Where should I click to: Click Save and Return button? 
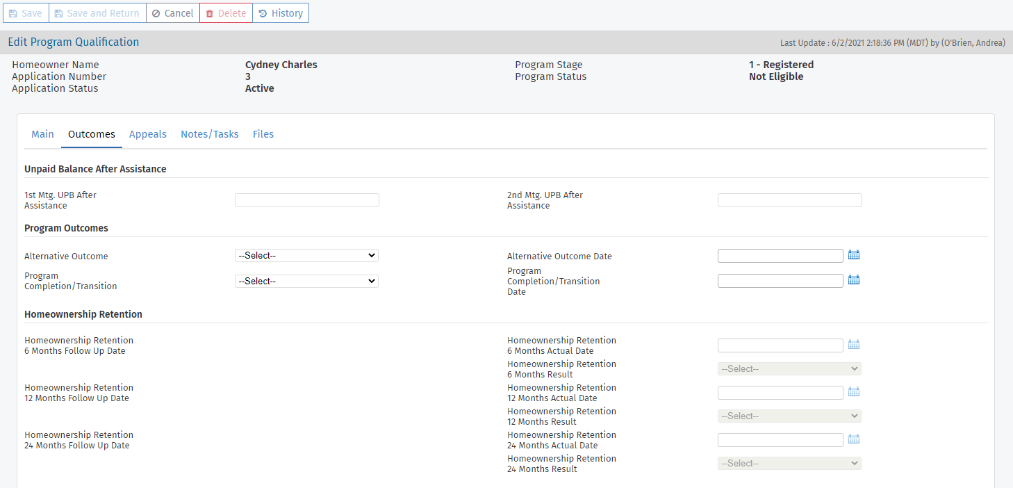[x=97, y=13]
